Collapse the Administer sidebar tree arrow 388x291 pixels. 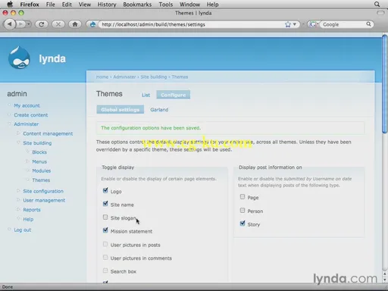(x=9, y=124)
